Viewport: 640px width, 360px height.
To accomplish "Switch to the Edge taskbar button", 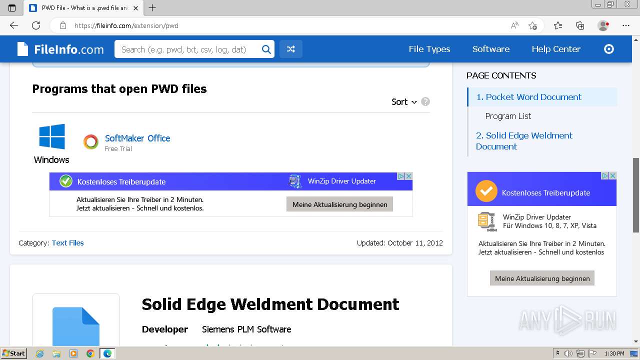I will 107,353.
